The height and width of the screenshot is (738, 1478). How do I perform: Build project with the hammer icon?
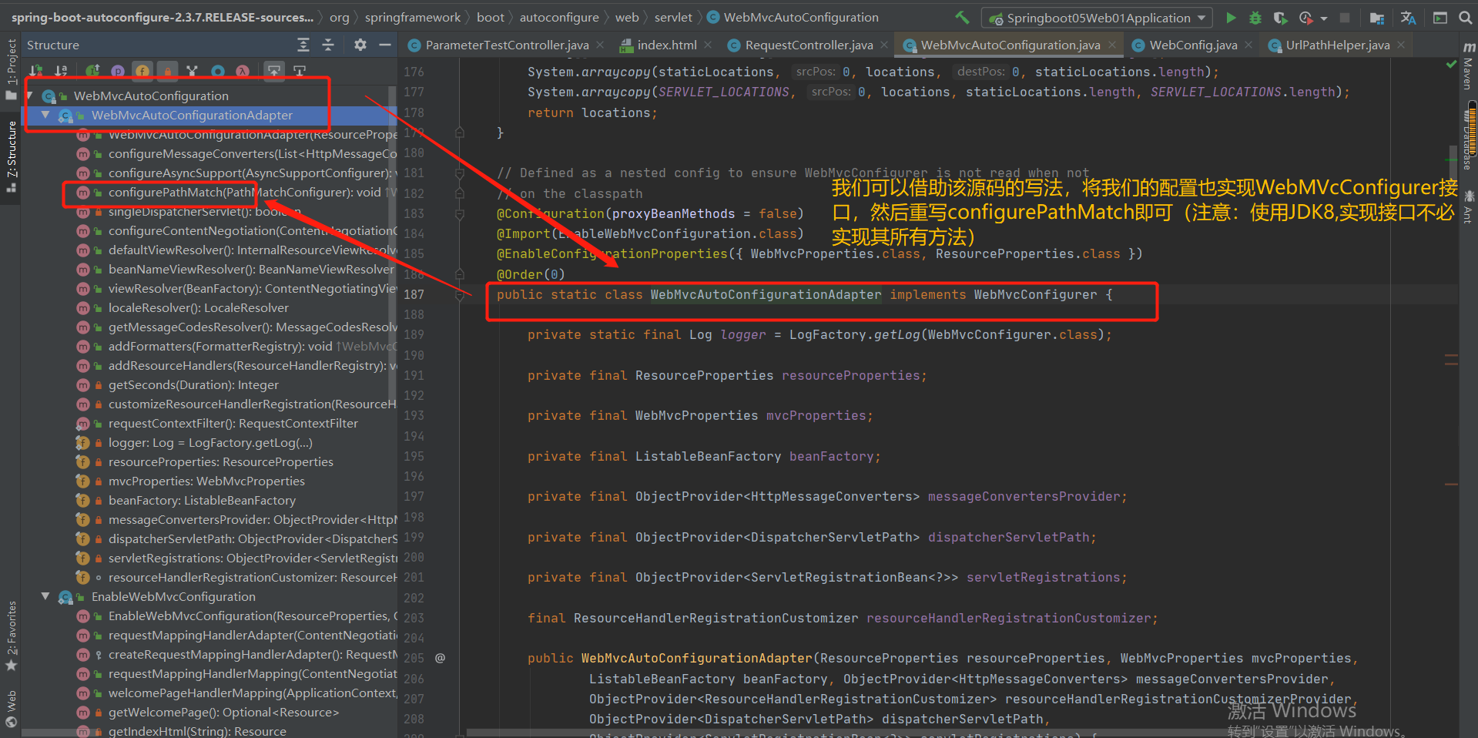962,17
